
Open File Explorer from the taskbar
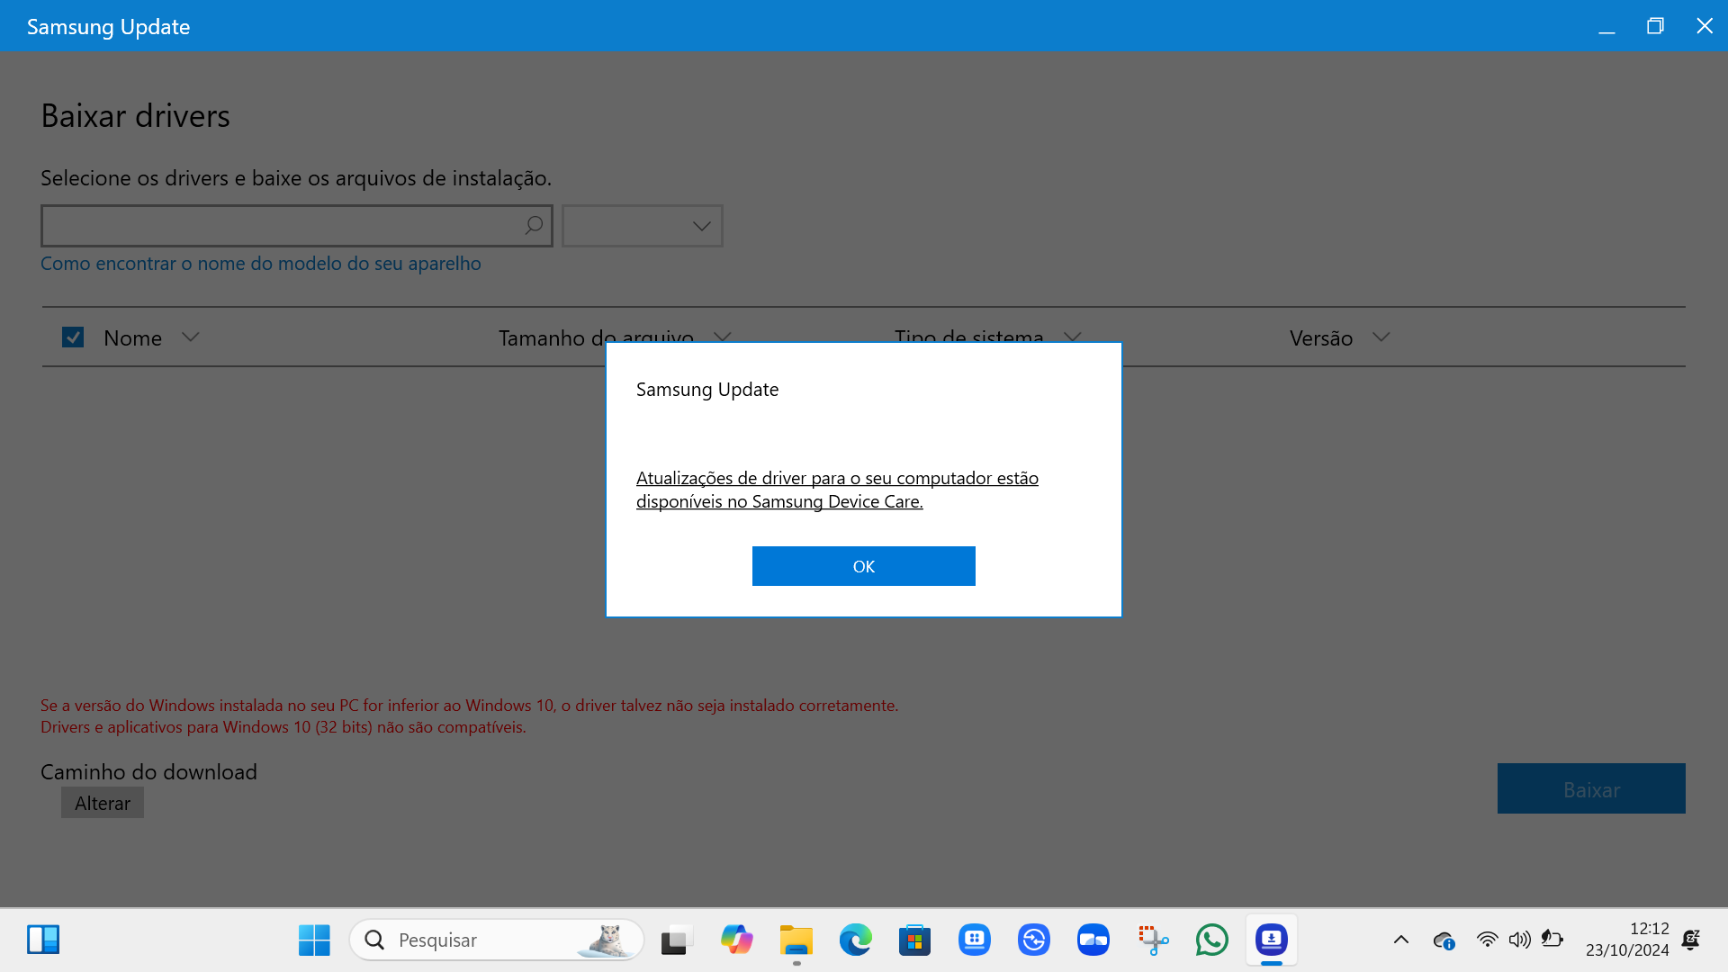pos(796,940)
